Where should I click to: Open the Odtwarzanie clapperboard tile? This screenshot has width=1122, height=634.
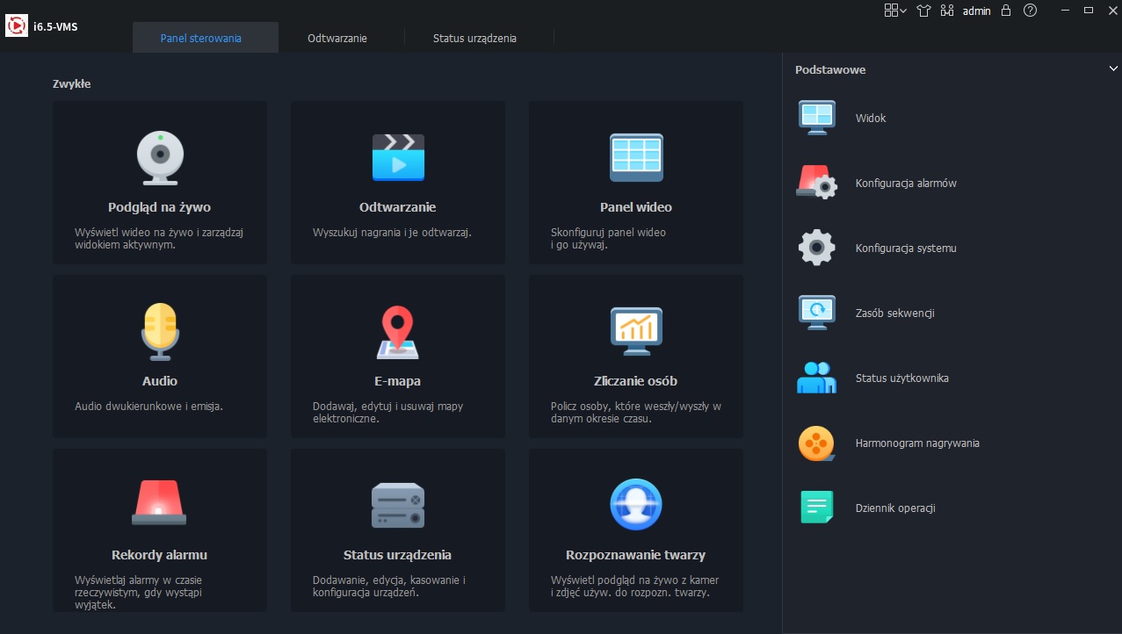pyautogui.click(x=397, y=183)
